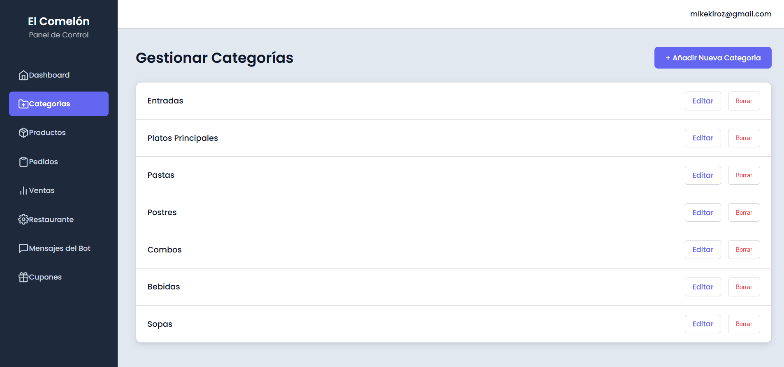Click the Categorías folder-plus icon
The height and width of the screenshot is (367, 784).
pos(23,104)
